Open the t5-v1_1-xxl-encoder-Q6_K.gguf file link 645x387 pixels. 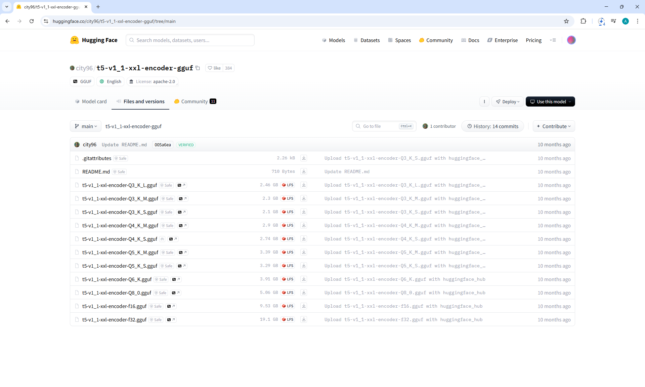117,279
